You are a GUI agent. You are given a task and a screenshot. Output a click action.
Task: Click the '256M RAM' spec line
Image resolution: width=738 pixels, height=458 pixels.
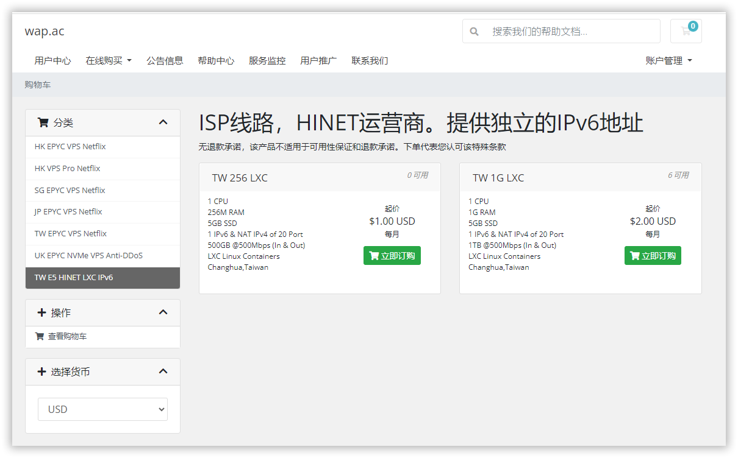click(226, 213)
